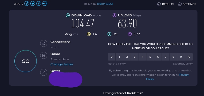
Task: Click the download speed arrow icon
Action: pos(68,15)
